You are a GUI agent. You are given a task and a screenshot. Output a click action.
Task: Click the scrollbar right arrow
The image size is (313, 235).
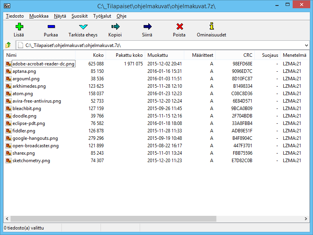tap(306, 219)
